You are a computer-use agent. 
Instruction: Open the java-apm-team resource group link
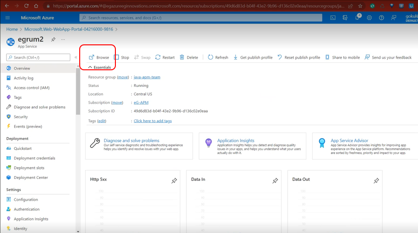pyautogui.click(x=147, y=77)
